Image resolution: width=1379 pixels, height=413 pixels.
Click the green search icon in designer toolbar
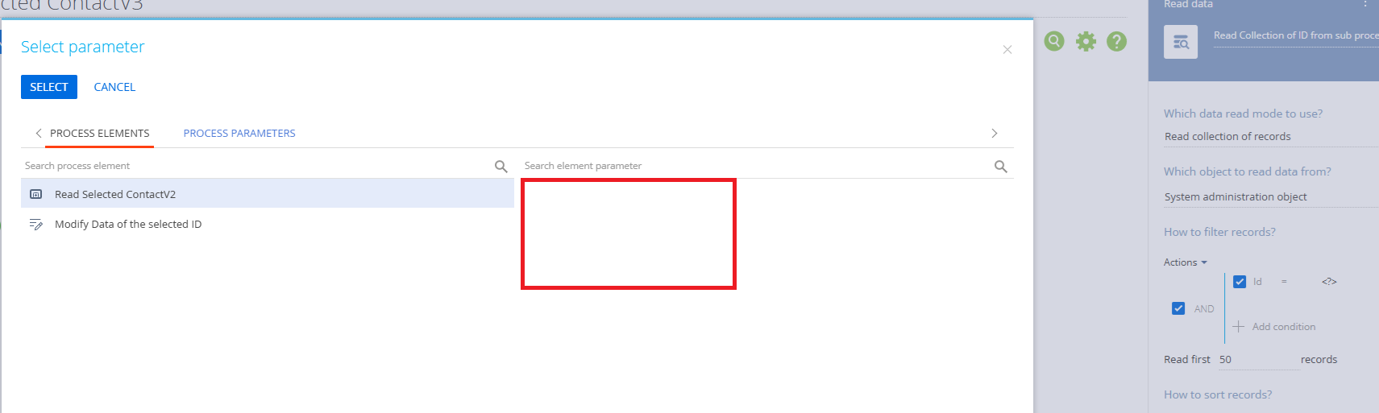click(x=1054, y=41)
